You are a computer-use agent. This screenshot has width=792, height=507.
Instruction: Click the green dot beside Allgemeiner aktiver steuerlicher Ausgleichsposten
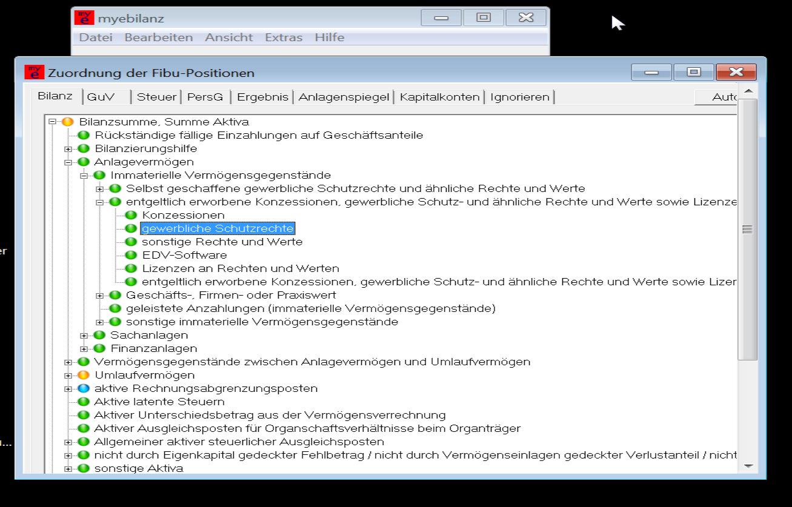tap(83, 442)
